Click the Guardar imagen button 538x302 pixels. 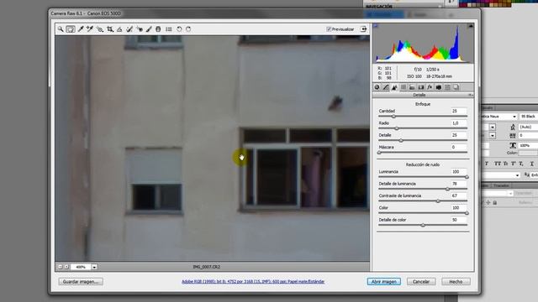[81, 282]
